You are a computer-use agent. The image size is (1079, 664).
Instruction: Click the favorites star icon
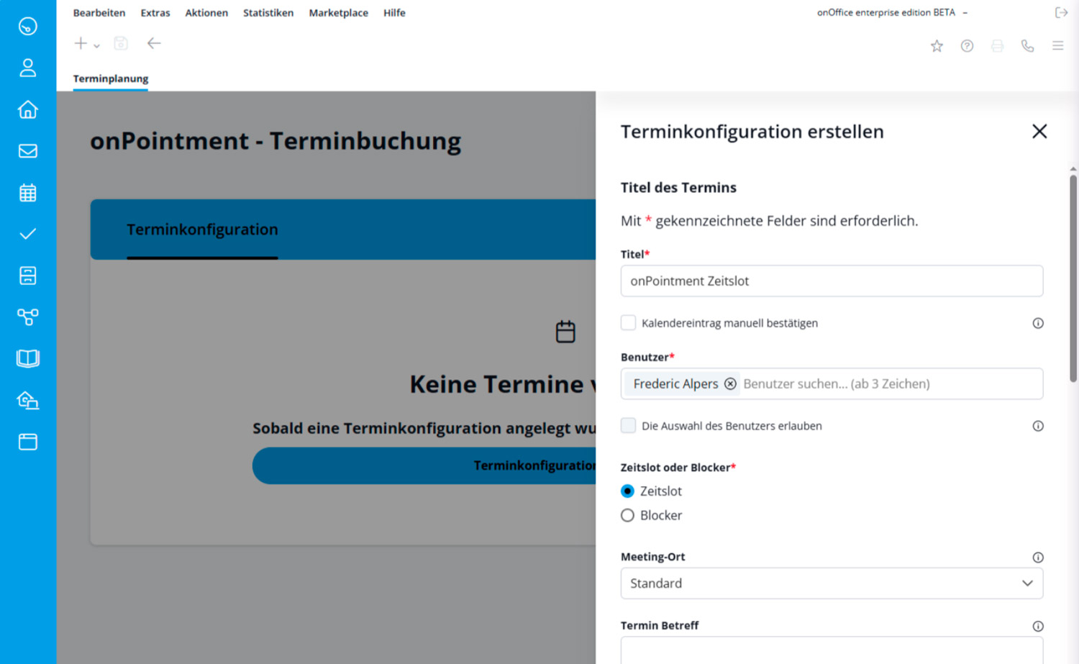[x=937, y=46]
